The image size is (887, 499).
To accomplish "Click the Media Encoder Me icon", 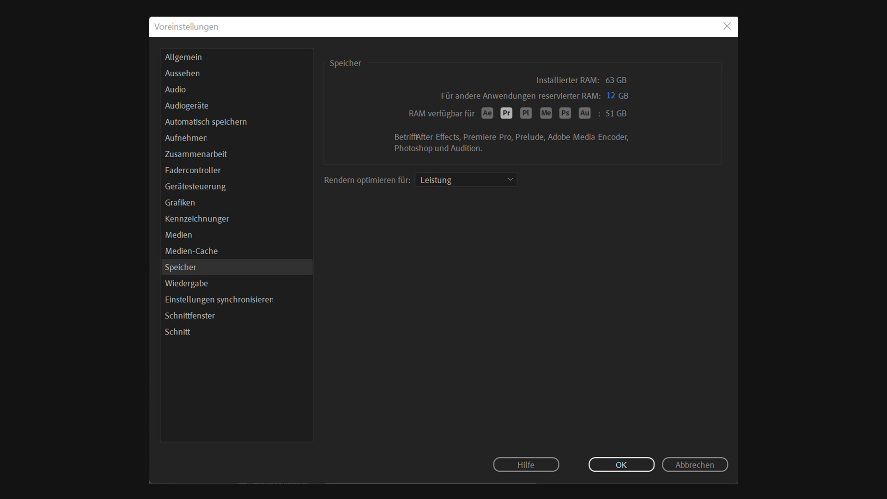I will pyautogui.click(x=546, y=113).
